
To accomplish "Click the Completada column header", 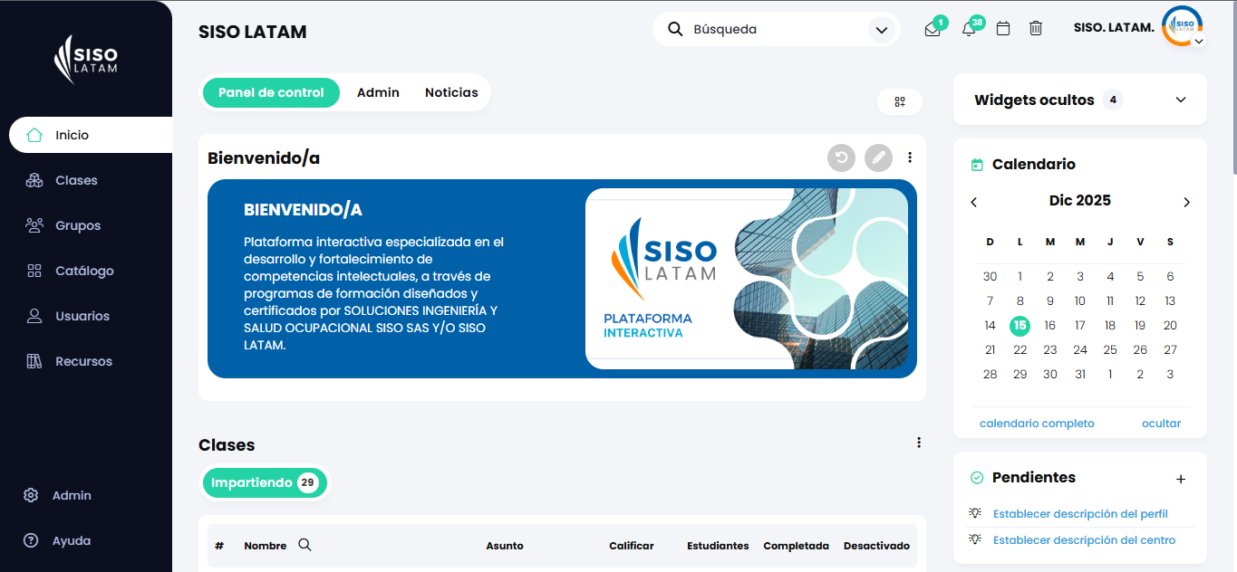I will [796, 546].
